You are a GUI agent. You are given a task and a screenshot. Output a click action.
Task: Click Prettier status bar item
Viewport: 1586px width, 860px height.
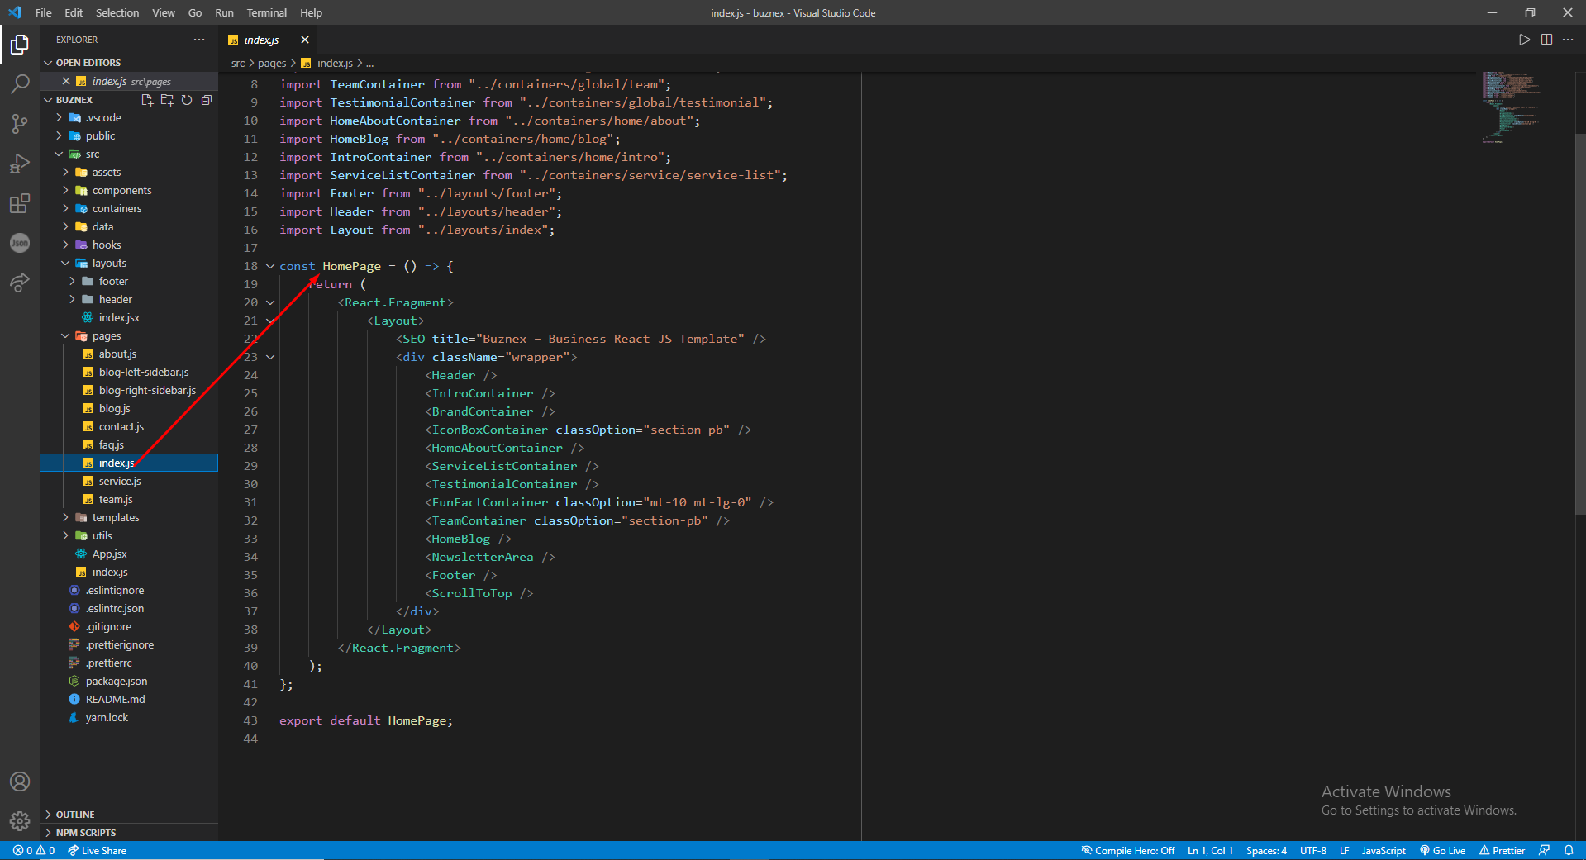pyautogui.click(x=1503, y=850)
